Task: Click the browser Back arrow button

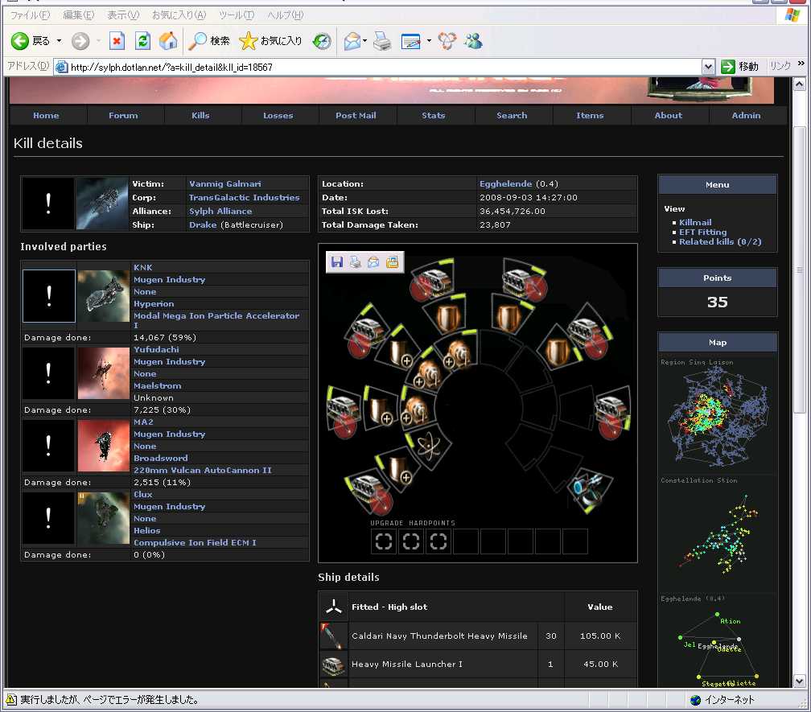Action: 21,41
